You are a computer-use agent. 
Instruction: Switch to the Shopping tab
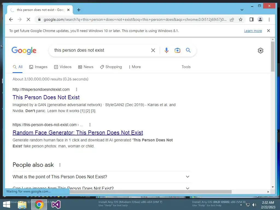(x=111, y=67)
